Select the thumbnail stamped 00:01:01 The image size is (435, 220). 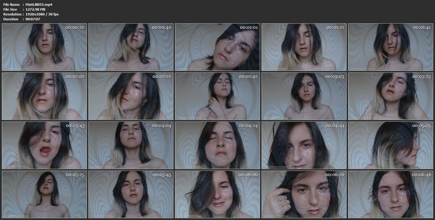tap(217, 47)
